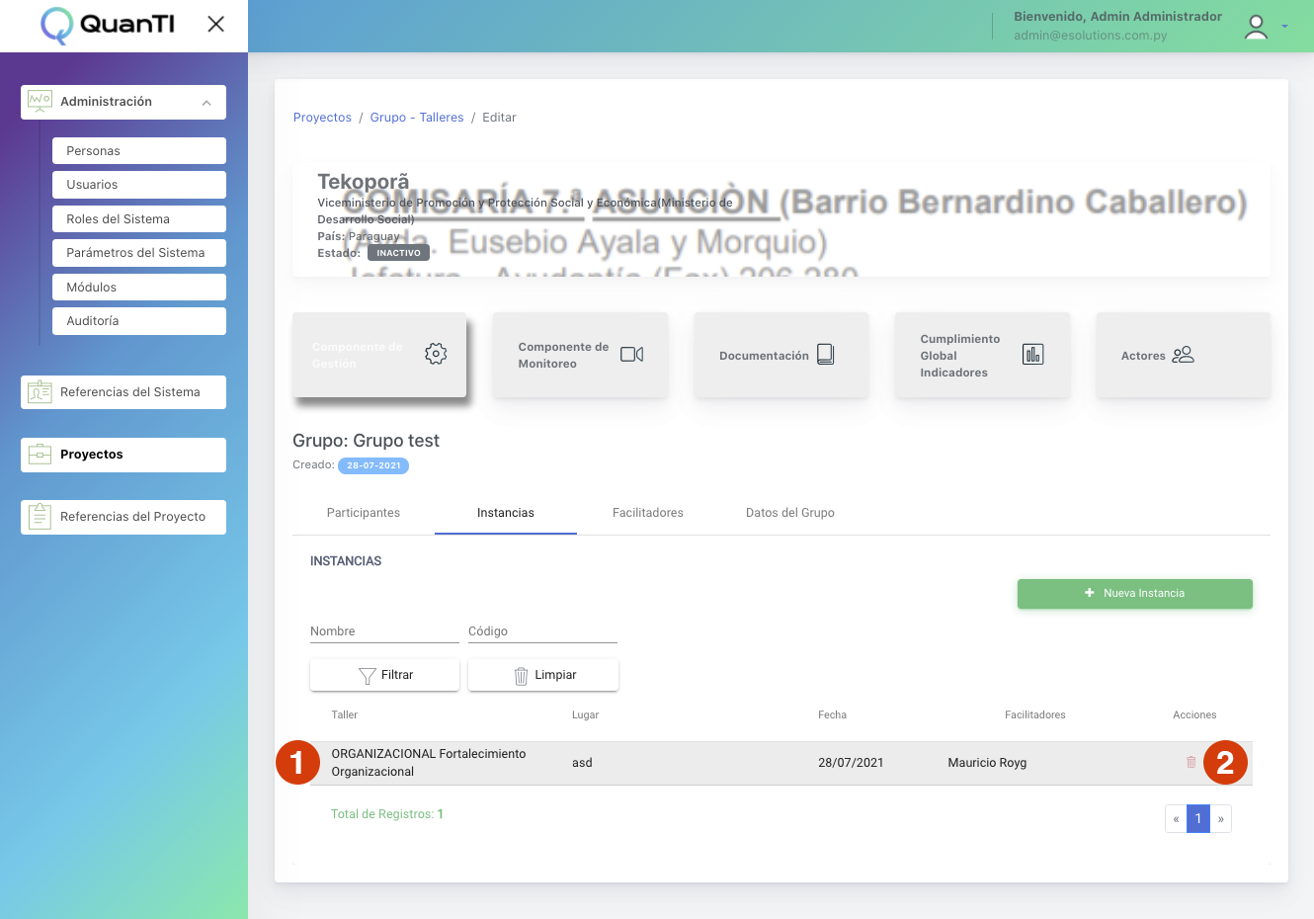Click the Facilitadores column header
Viewport: 1314px width, 919px height.
click(x=1035, y=714)
